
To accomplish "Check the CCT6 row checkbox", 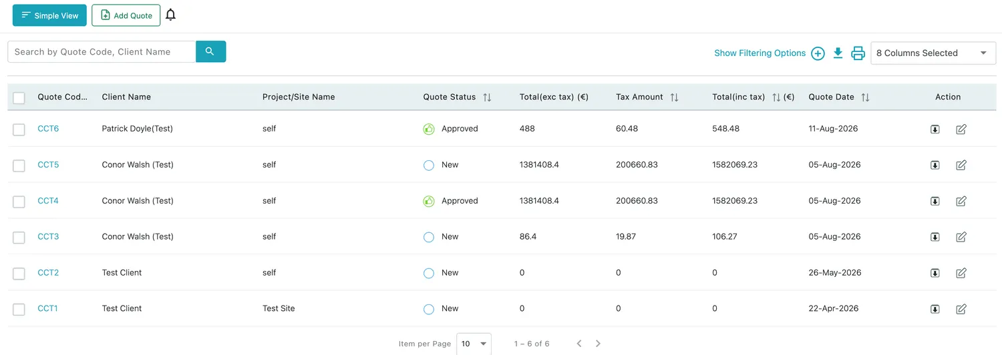I will tap(19, 129).
